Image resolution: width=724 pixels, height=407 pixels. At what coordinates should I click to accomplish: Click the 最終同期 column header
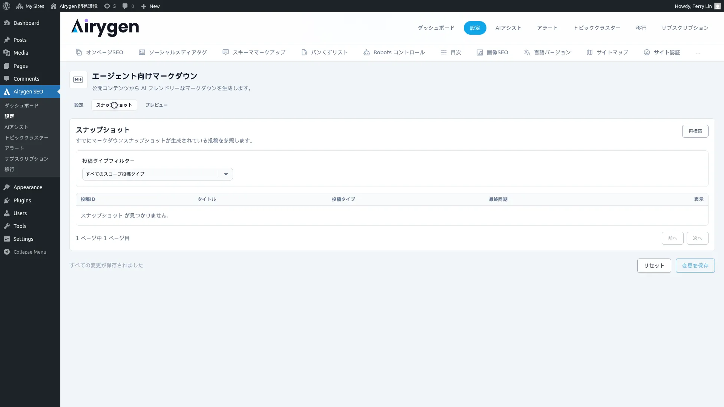coord(498,199)
